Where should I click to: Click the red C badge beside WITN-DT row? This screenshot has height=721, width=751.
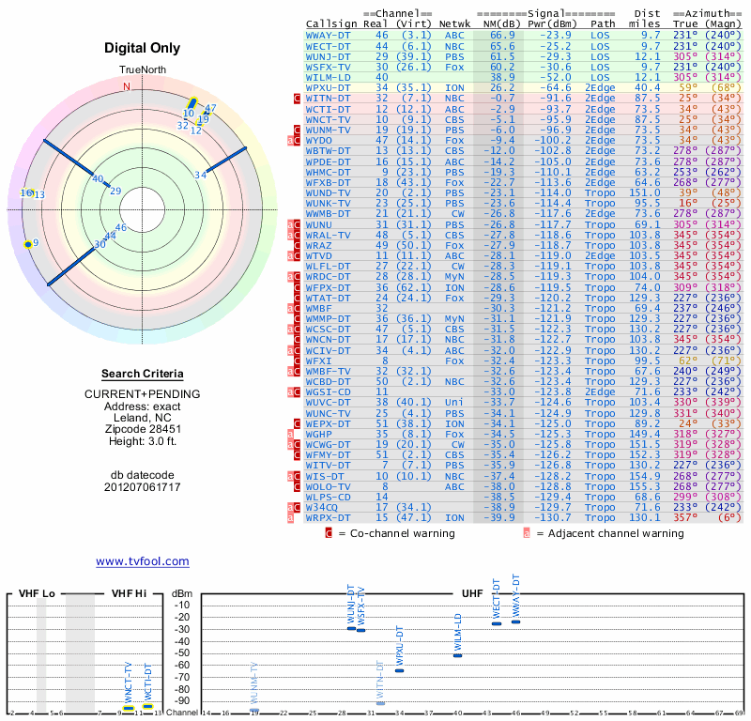point(297,99)
